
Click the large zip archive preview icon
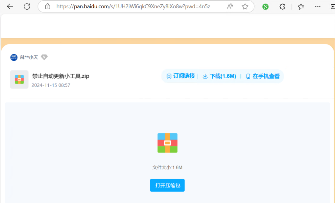click(x=167, y=143)
